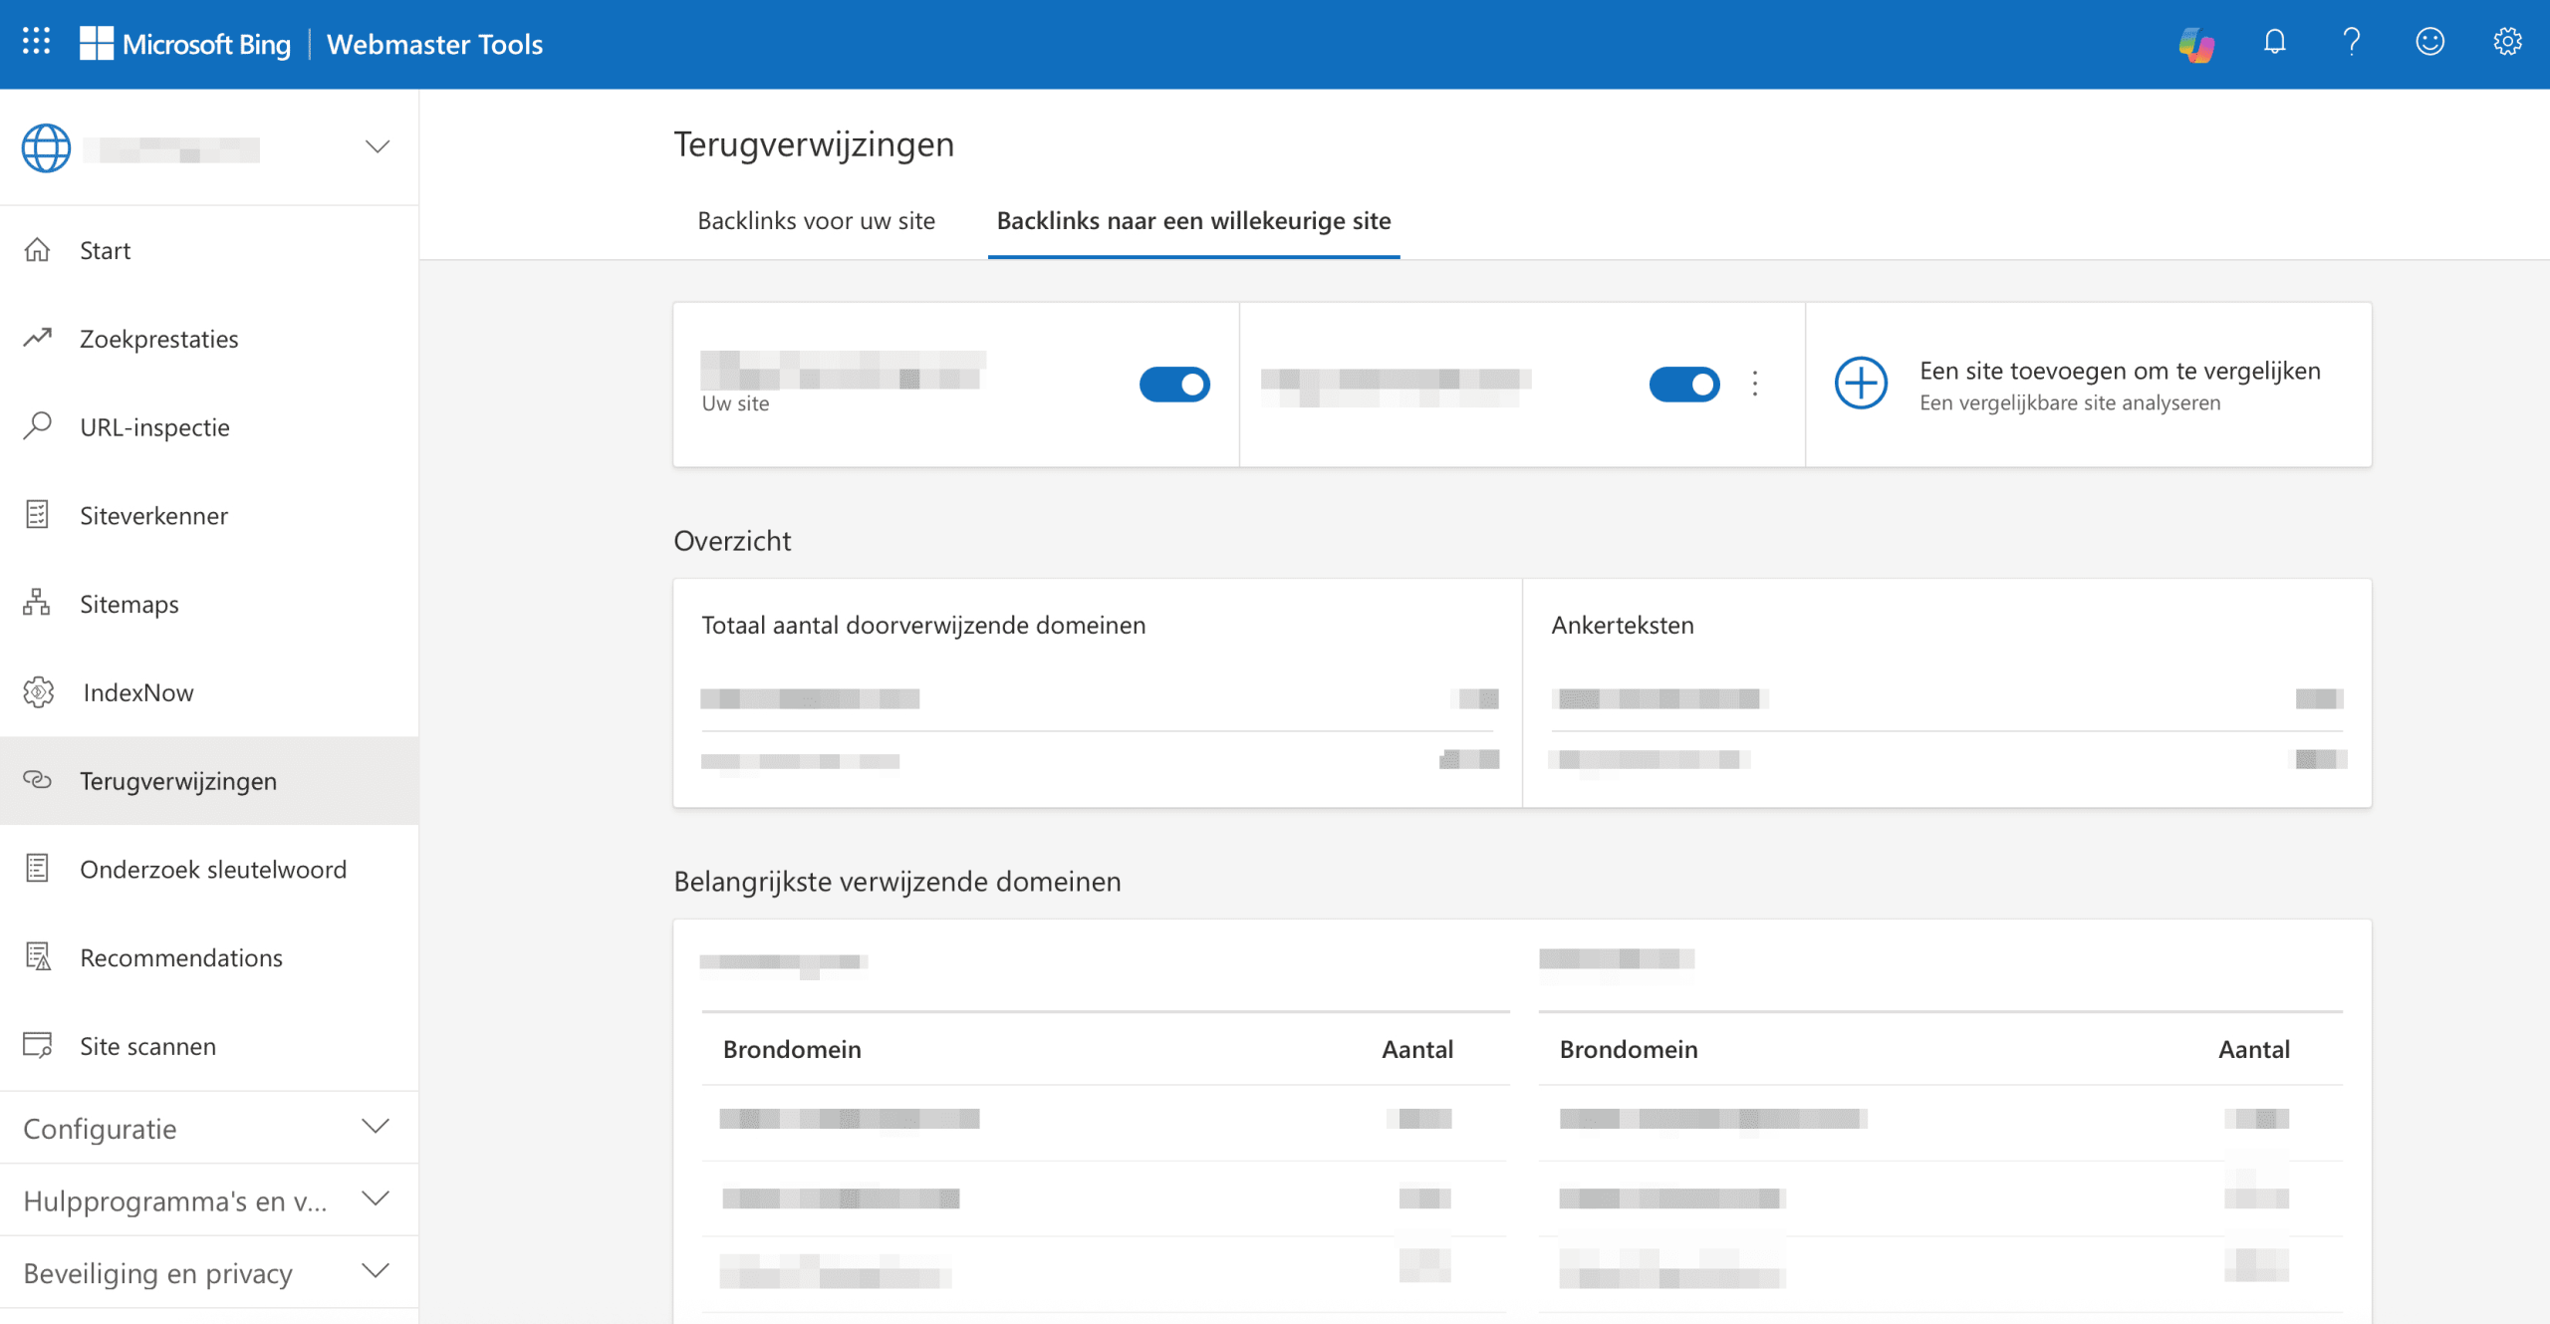Screen dimensions: 2550x1324
Task: Go to Site scannen
Action: pyautogui.click(x=209, y=1046)
